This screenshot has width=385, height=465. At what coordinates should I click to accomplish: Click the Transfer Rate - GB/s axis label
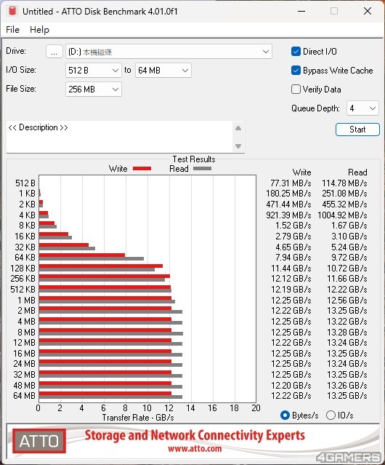[x=138, y=418]
